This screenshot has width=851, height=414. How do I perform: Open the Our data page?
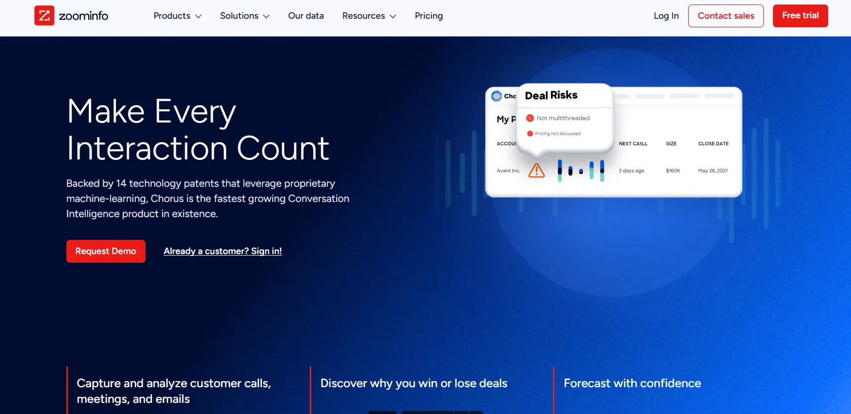tap(306, 16)
